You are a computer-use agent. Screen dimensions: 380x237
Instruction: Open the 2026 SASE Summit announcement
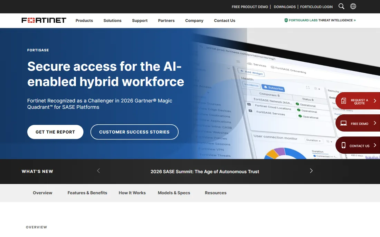[205, 172]
